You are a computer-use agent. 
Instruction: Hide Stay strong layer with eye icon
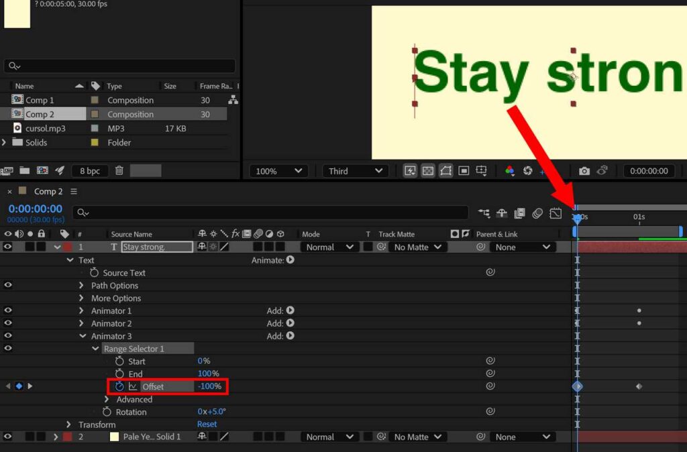pos(7,247)
